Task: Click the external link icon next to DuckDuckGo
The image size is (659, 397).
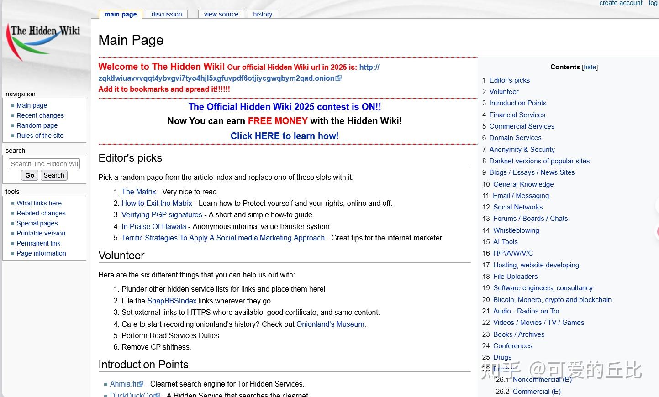Action: [x=158, y=395]
